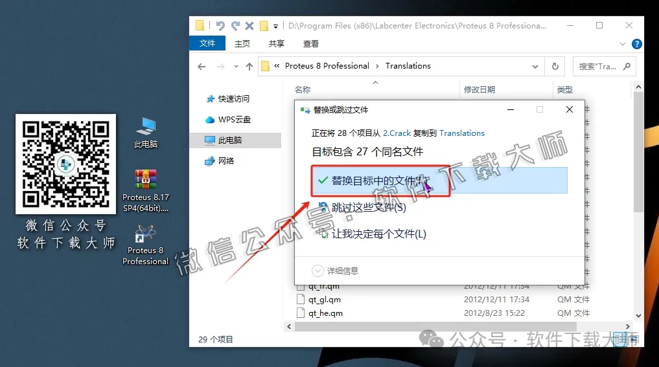Click date 2012/12/11 17:34 of qt_gl.qm

496,300
